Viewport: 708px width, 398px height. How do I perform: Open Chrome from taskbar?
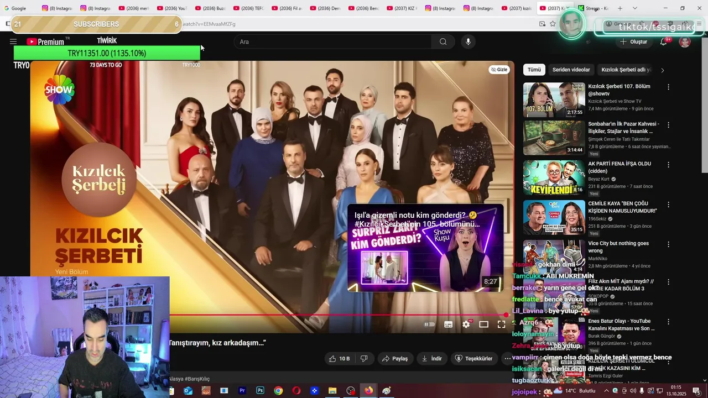278,391
